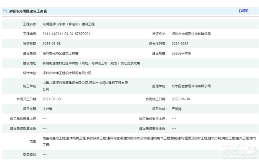Click issuing authority 深圳市光明区住房和建设局
259x160 pixels.
(x=191, y=34)
